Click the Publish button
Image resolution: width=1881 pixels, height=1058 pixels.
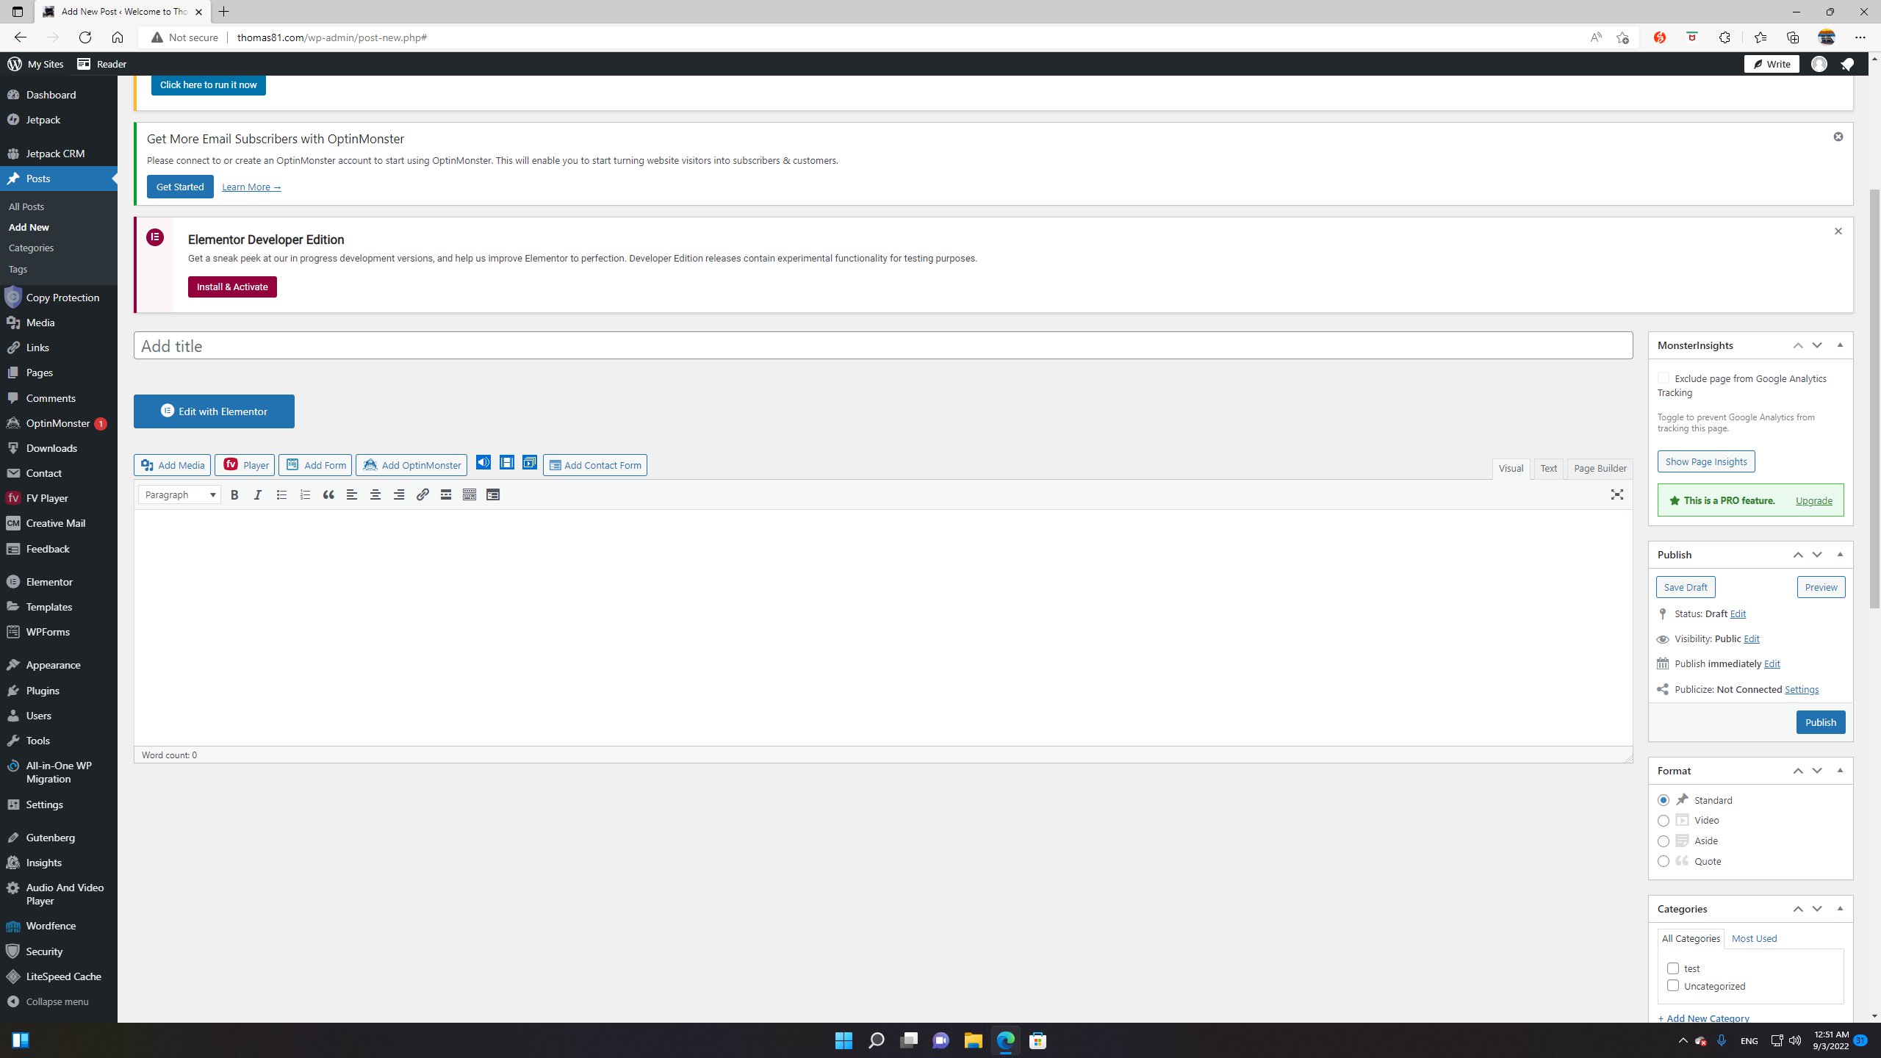click(x=1821, y=722)
